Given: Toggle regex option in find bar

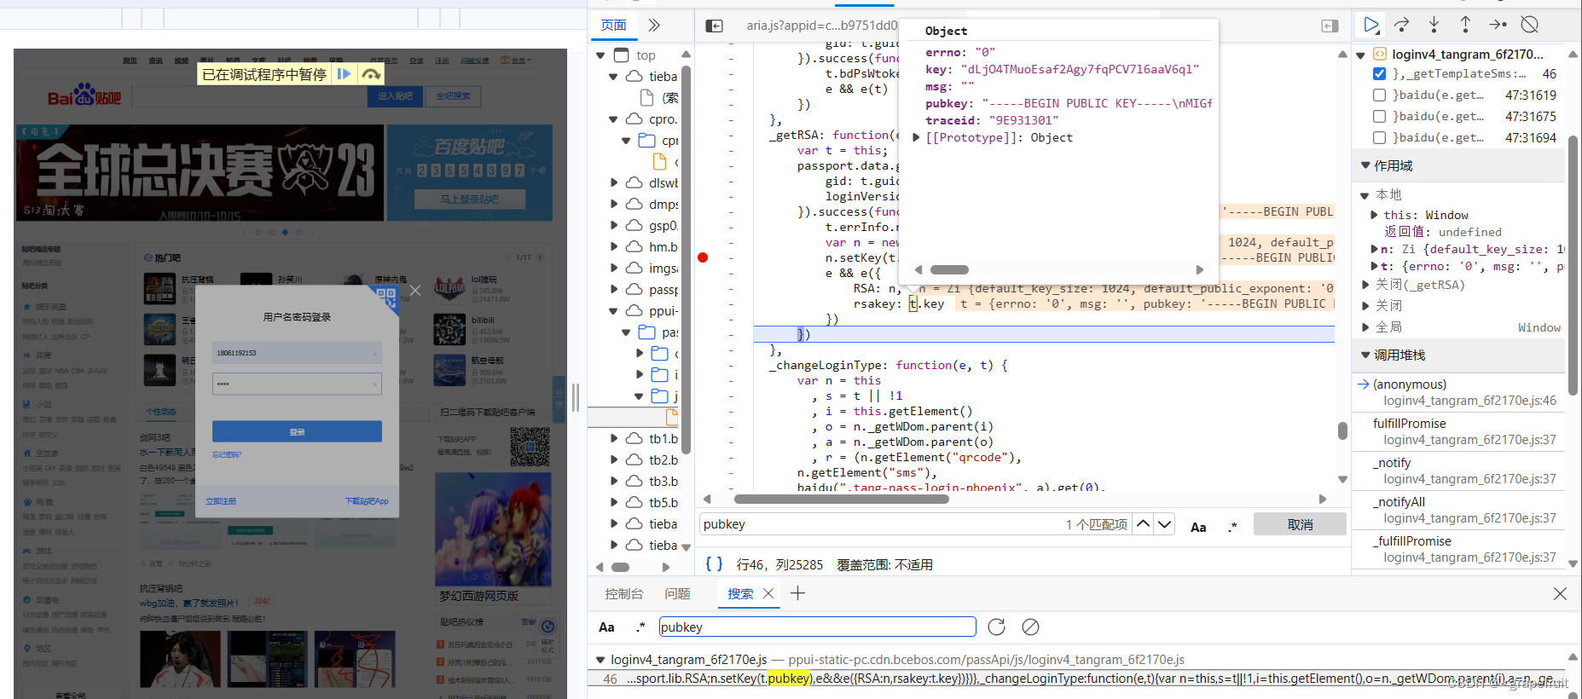Looking at the screenshot, I should click(x=1232, y=527).
